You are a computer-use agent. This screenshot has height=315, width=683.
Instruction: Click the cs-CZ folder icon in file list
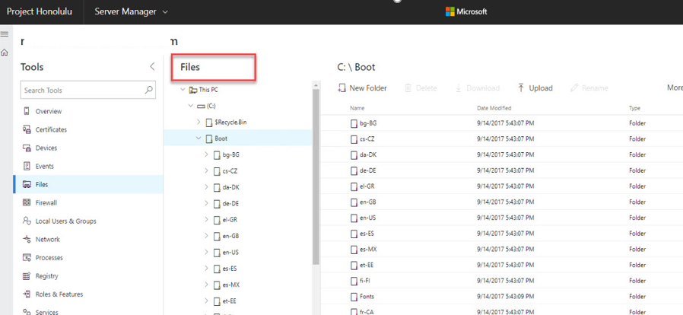coord(354,139)
